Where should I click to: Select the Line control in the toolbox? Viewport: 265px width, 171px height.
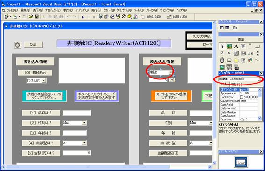(257, 60)
